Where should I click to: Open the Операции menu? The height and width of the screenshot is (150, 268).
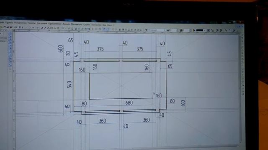point(42,23)
